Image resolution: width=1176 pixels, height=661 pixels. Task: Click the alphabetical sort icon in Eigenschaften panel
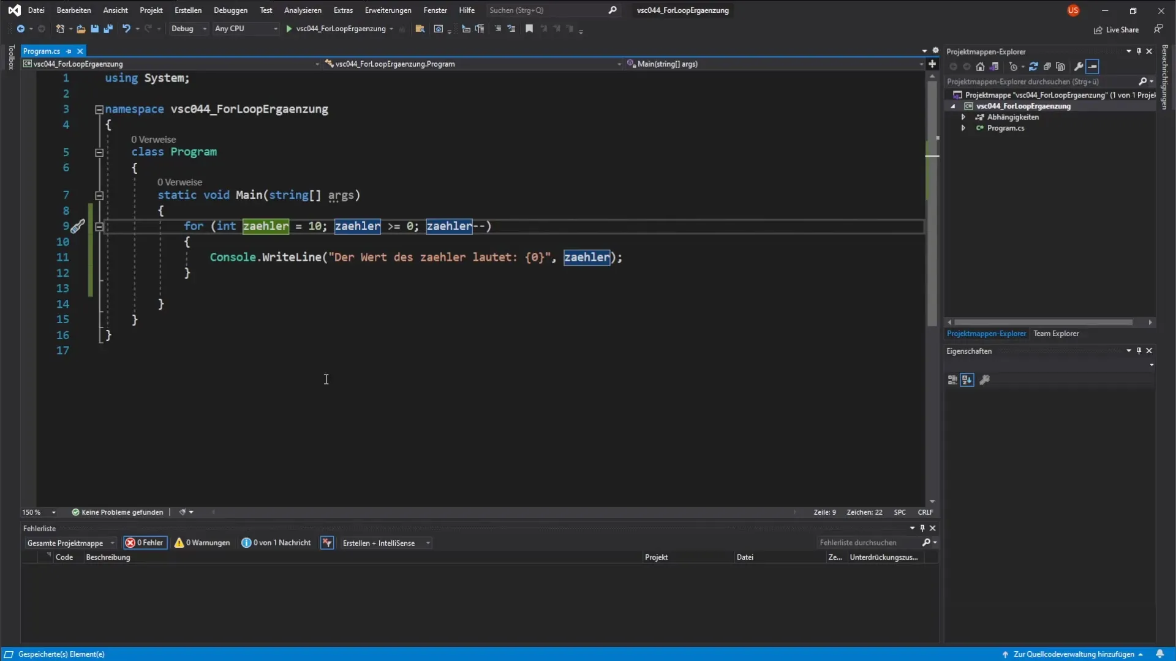pyautogui.click(x=967, y=380)
